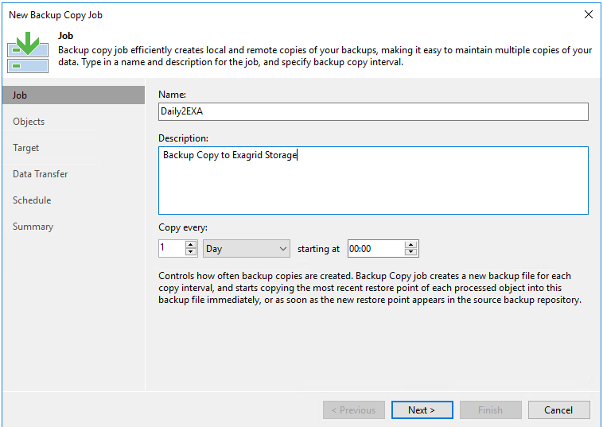Open the Target wizard step
603x427 pixels.
25,148
